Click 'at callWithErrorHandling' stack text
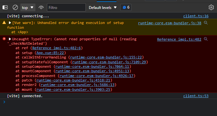This screenshot has height=116, width=217. pos(41,57)
